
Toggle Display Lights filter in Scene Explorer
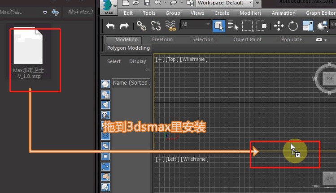pyautogui.click(x=105, y=105)
